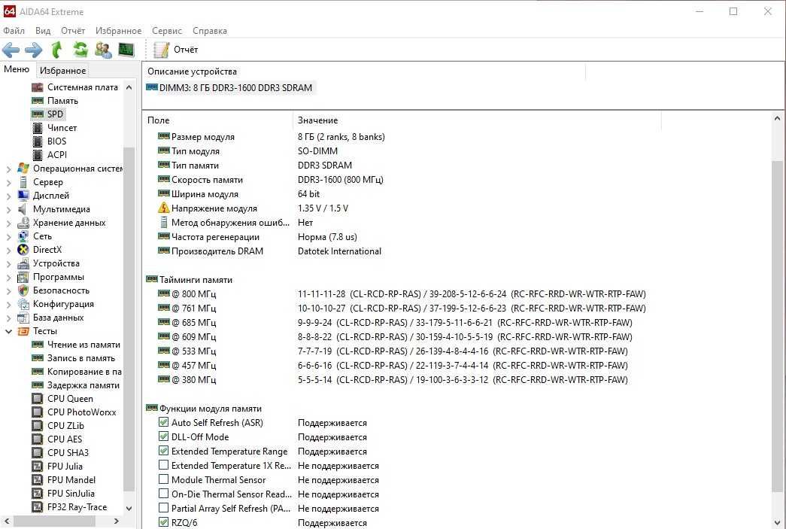
Task: Click the right panel scroll-down arrow
Action: coord(777,522)
